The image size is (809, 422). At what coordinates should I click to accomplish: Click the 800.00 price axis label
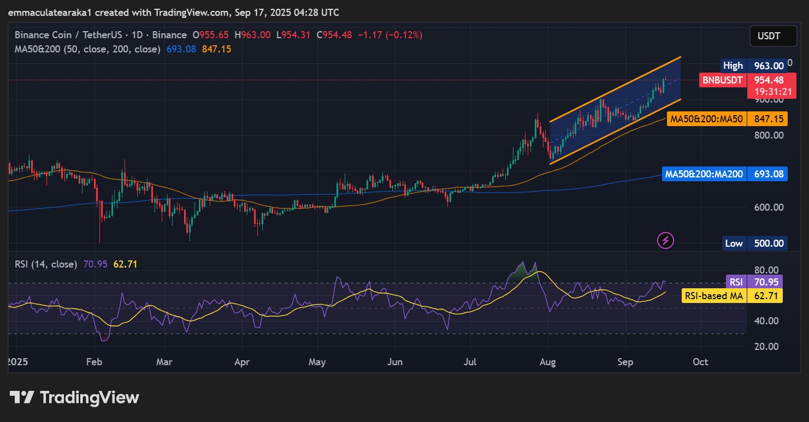(769, 135)
